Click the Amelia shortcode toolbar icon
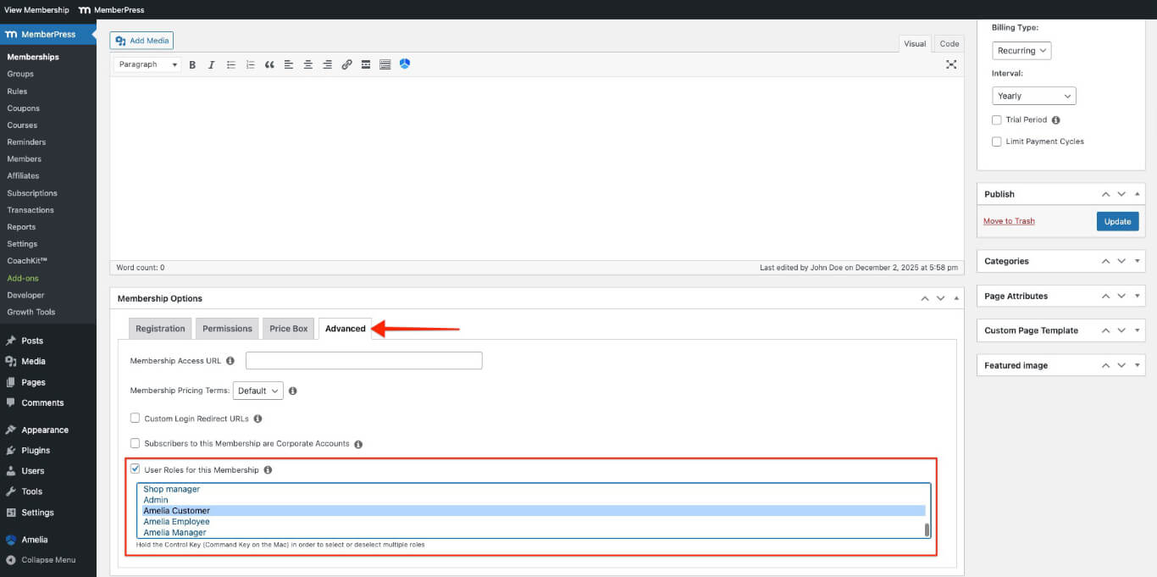This screenshot has height=577, width=1157. click(x=405, y=64)
